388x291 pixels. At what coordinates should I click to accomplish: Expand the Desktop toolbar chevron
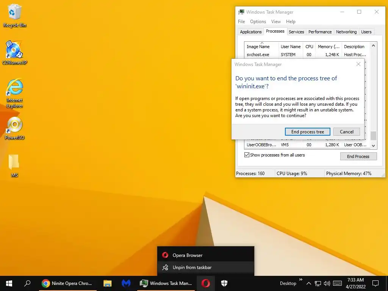pos(300,280)
